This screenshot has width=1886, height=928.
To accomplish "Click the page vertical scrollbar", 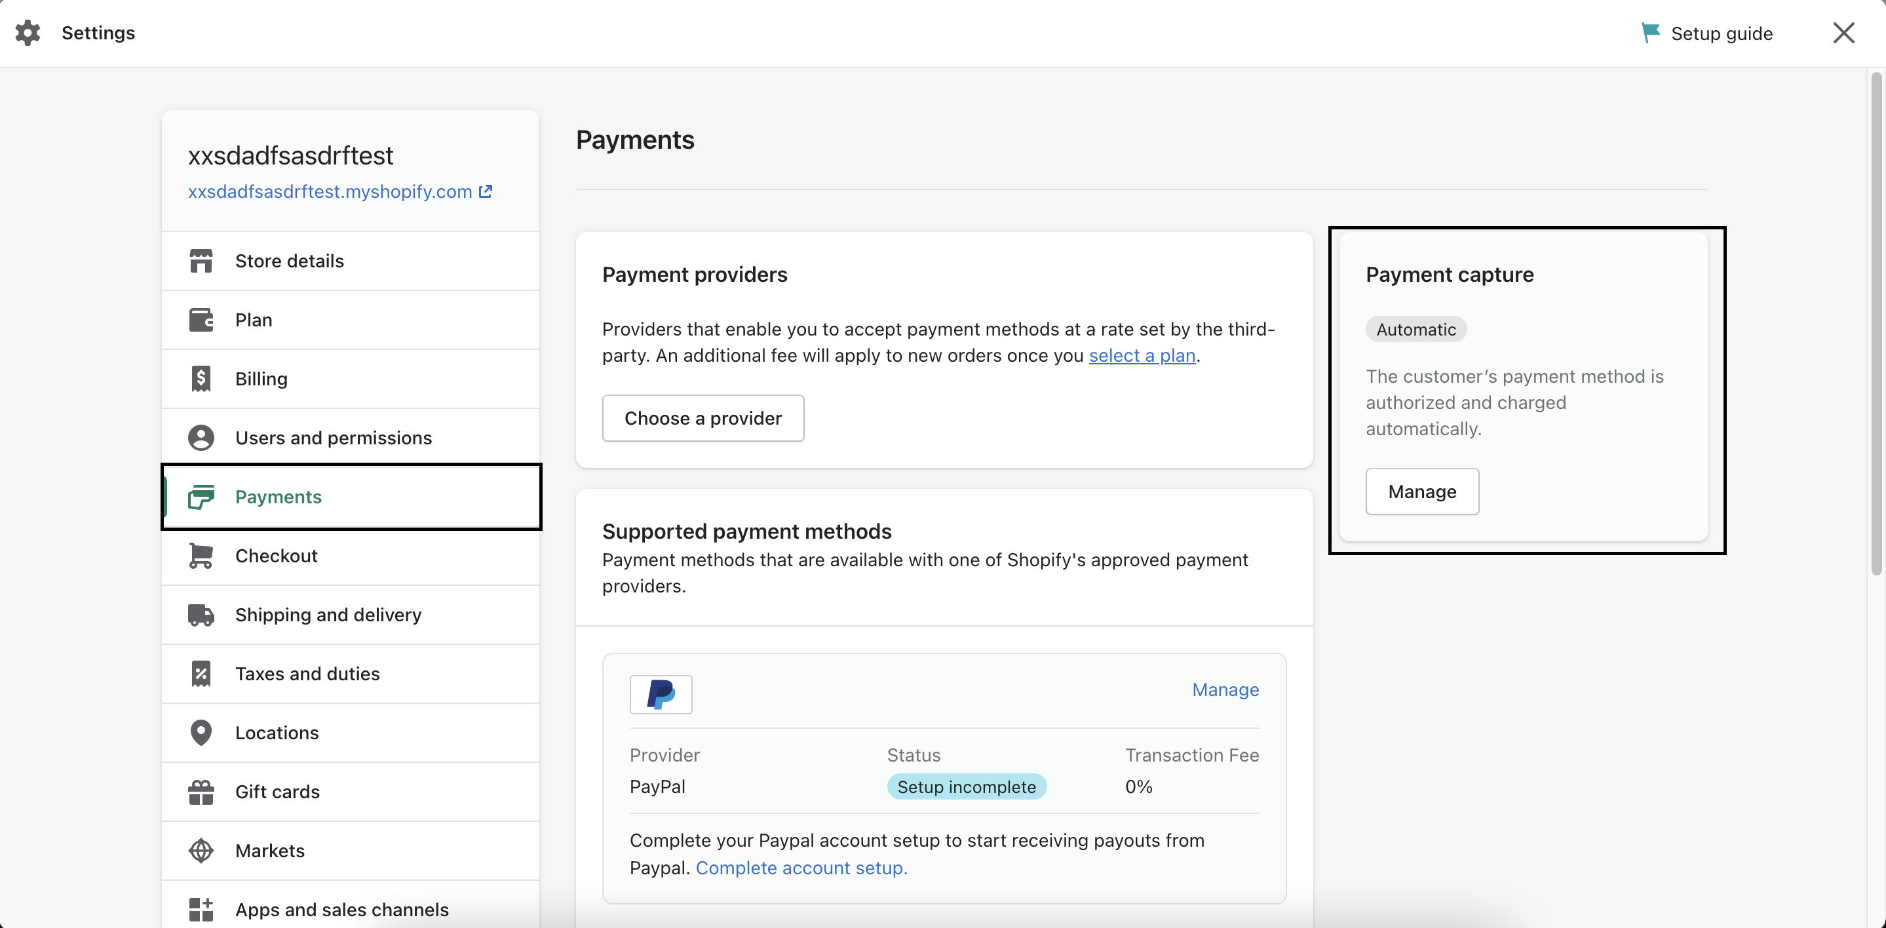I will [x=1876, y=322].
